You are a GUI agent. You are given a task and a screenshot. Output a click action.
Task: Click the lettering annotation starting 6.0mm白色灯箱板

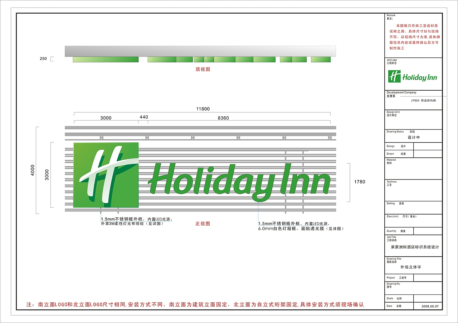(x=301, y=228)
